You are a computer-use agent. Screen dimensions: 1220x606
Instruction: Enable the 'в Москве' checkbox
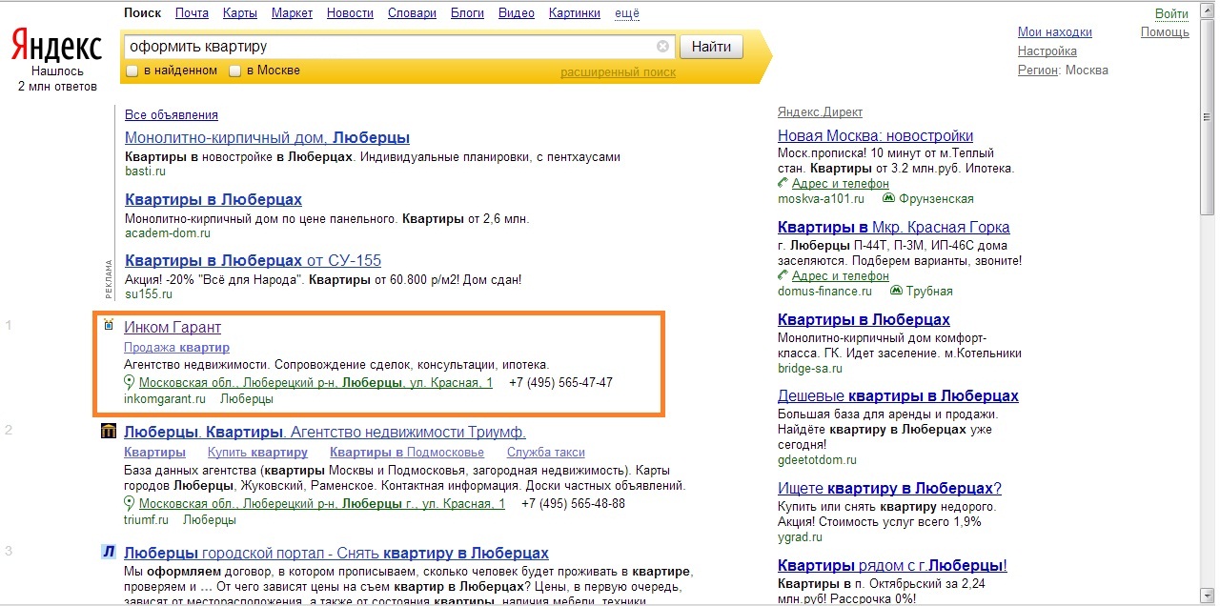point(234,71)
